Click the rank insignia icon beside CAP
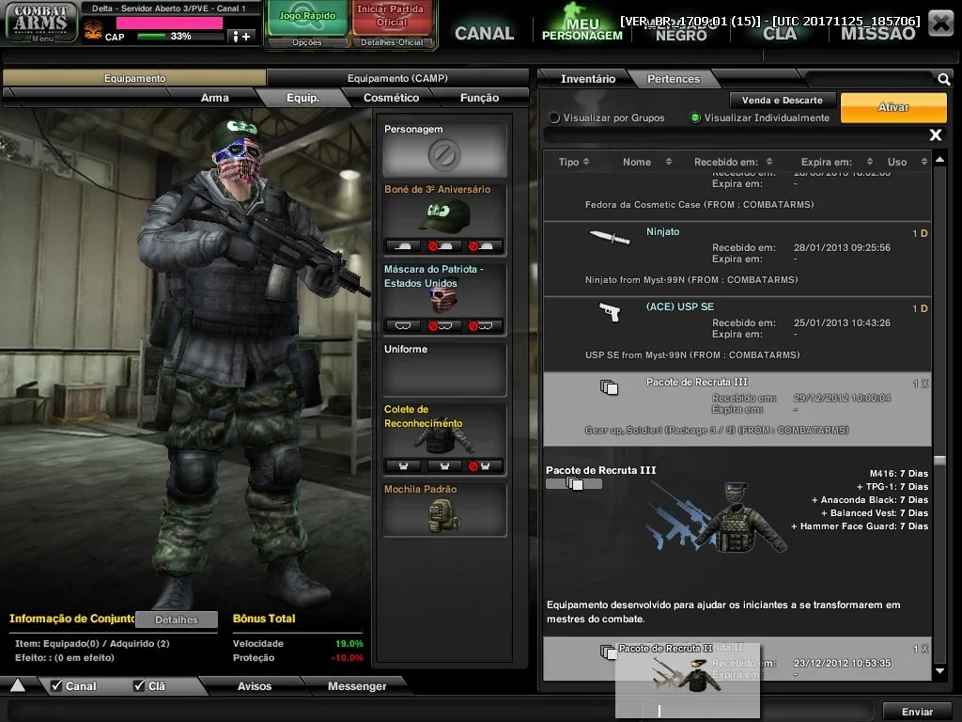The height and width of the screenshot is (722, 962). pos(93,30)
